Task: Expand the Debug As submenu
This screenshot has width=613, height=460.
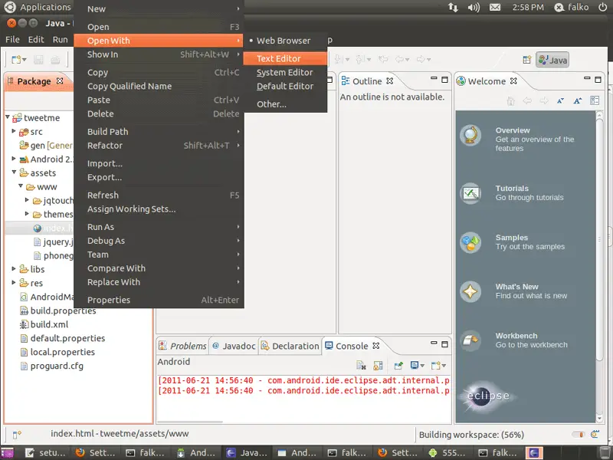Action: (x=159, y=241)
